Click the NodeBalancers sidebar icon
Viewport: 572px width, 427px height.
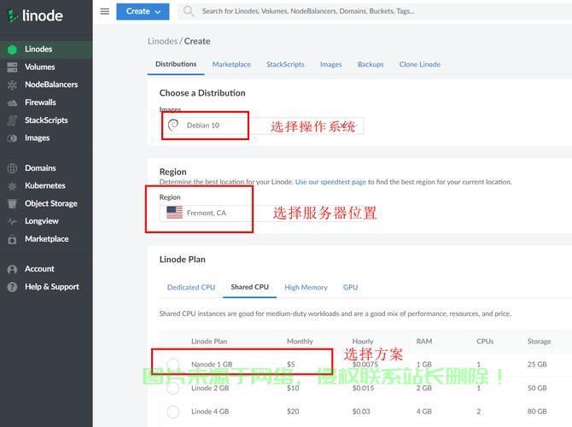(x=12, y=85)
